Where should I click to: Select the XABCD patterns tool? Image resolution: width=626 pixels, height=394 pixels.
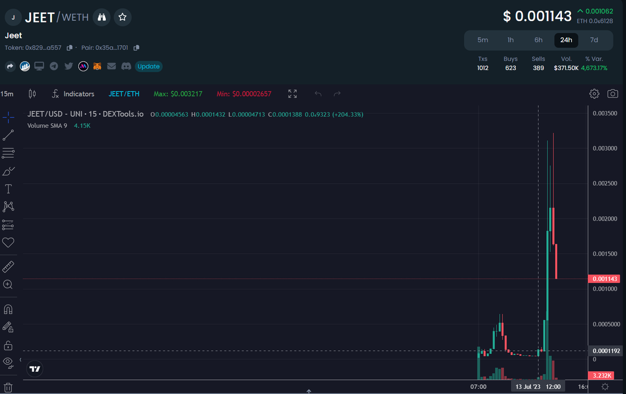tap(8, 207)
